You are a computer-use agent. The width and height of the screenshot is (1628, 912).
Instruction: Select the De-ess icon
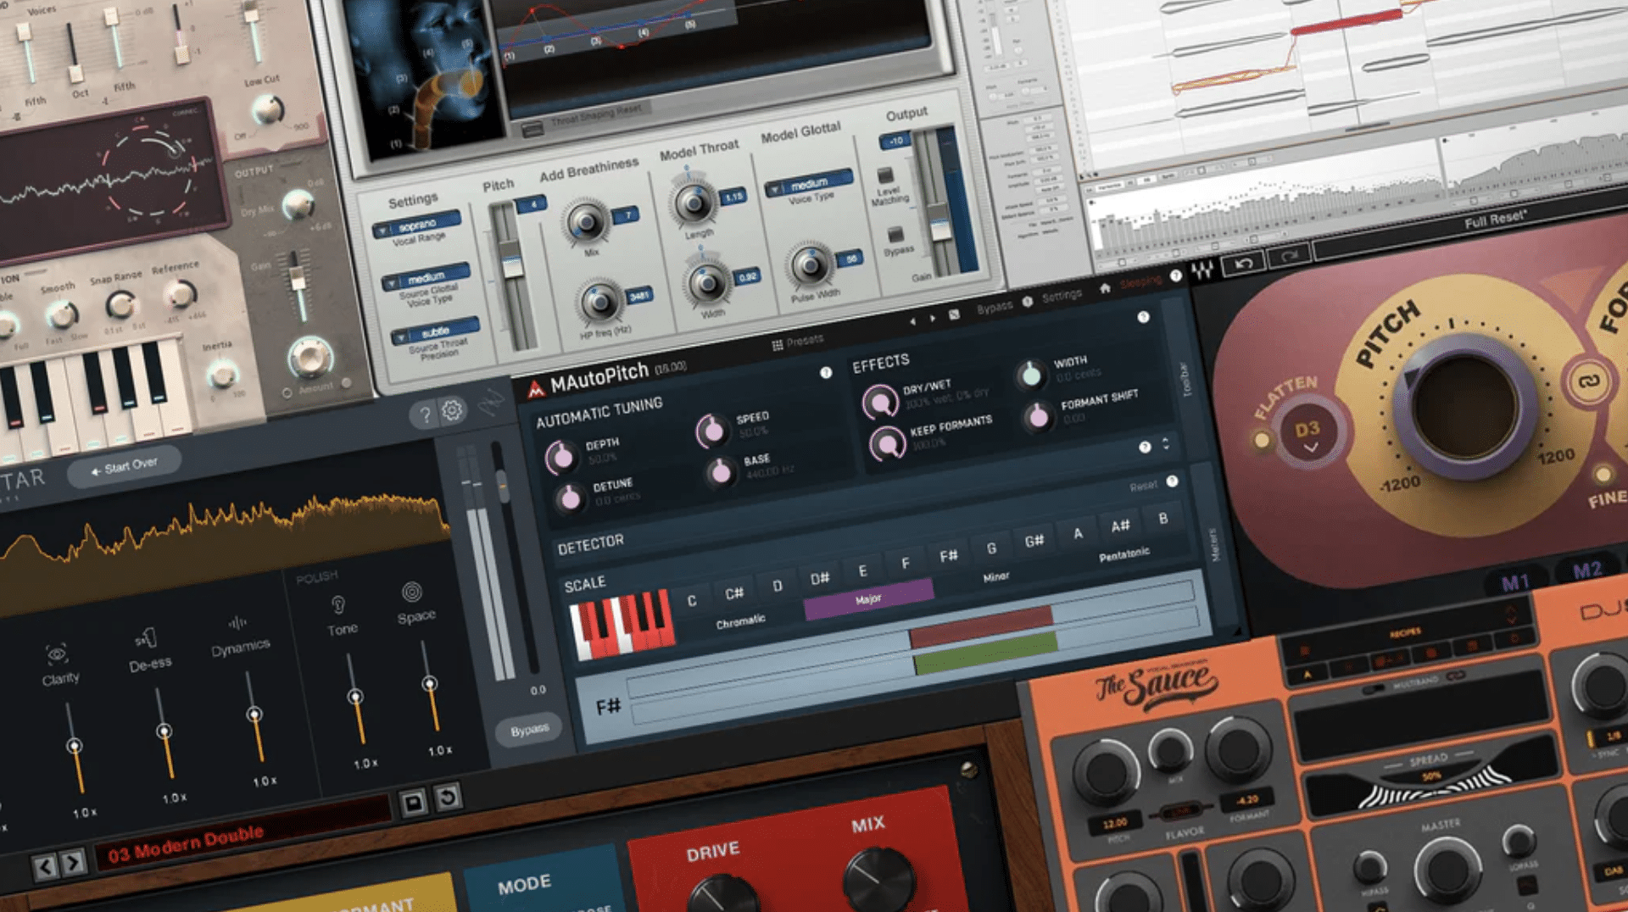click(x=145, y=637)
